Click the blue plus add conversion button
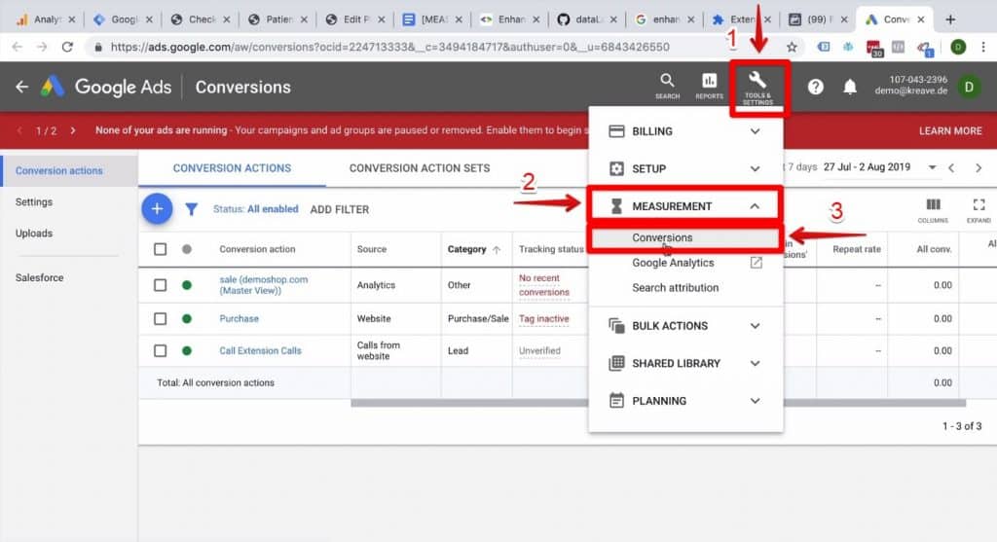The width and height of the screenshot is (997, 542). pos(157,208)
